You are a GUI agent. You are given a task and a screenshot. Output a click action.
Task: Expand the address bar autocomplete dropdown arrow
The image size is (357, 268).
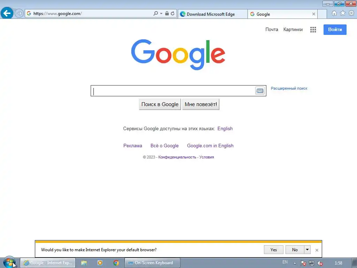(161, 14)
